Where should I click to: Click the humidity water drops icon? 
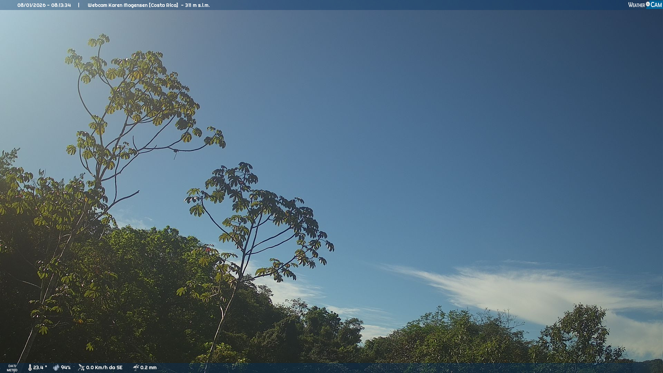coord(56,368)
